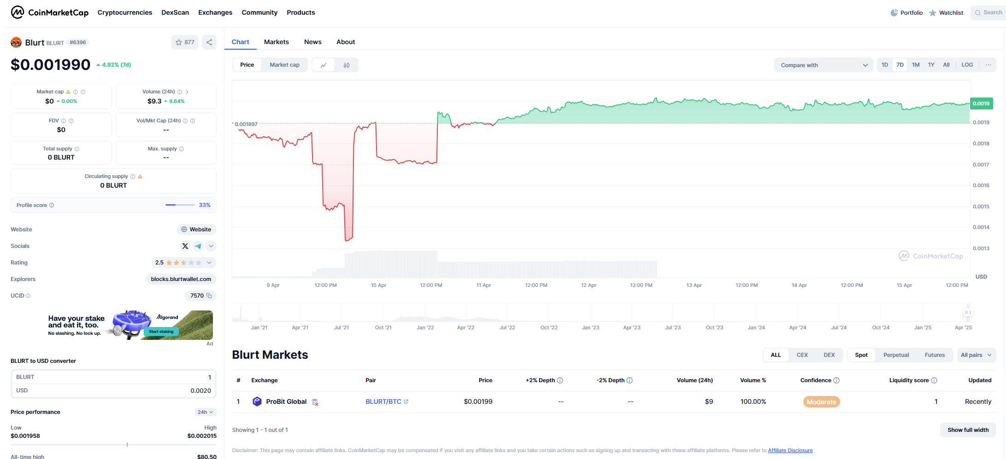Viewport: 1006px width, 459px height.
Task: Expand the 2.5 Rating details
Action: [184, 263]
